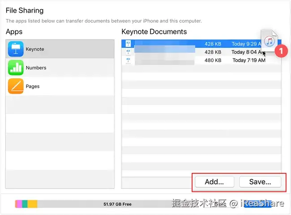Click the 428 KB size of 8:04 AM file
Viewport: 291px width, 215px height.
click(213, 52)
